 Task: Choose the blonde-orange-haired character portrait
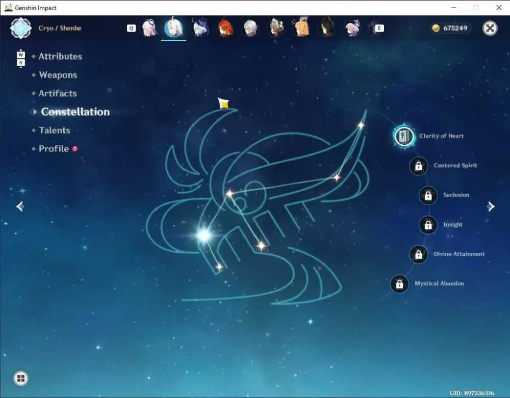(x=301, y=28)
